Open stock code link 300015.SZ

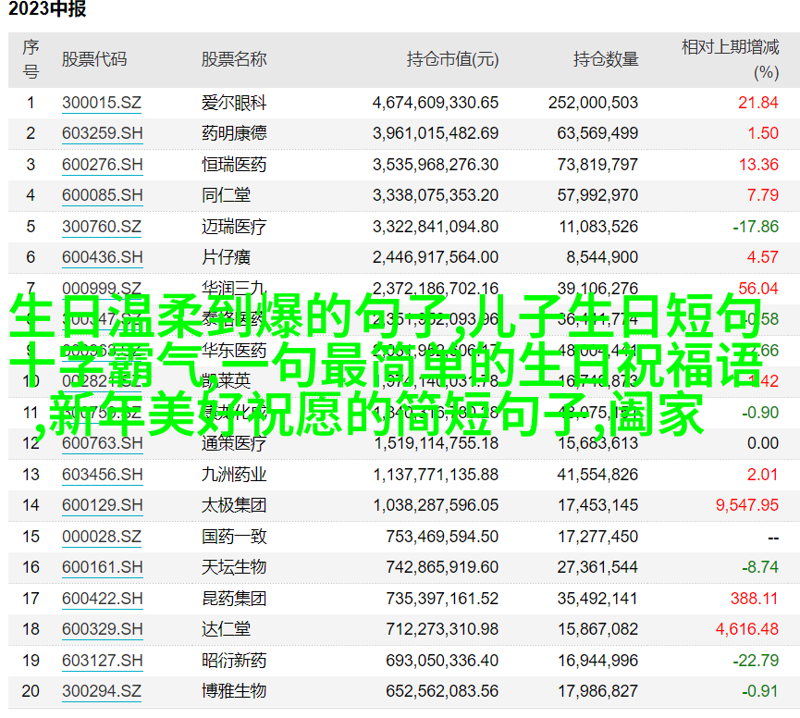pyautogui.click(x=102, y=103)
